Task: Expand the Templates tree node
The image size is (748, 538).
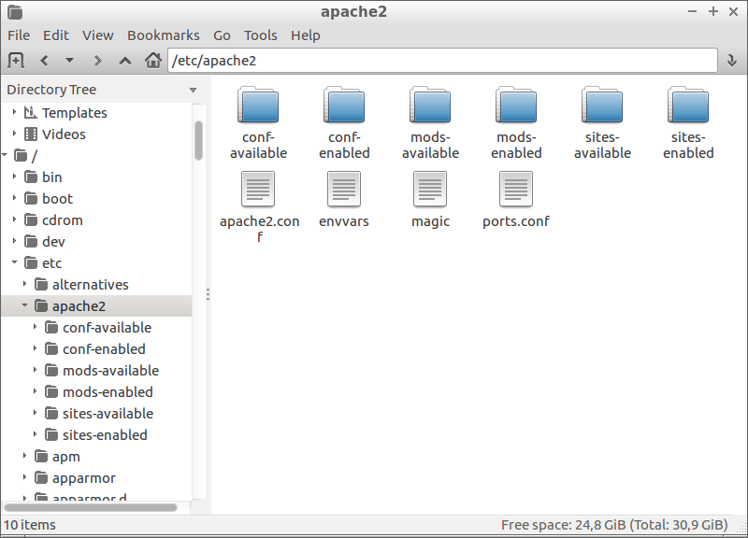Action: (14, 112)
